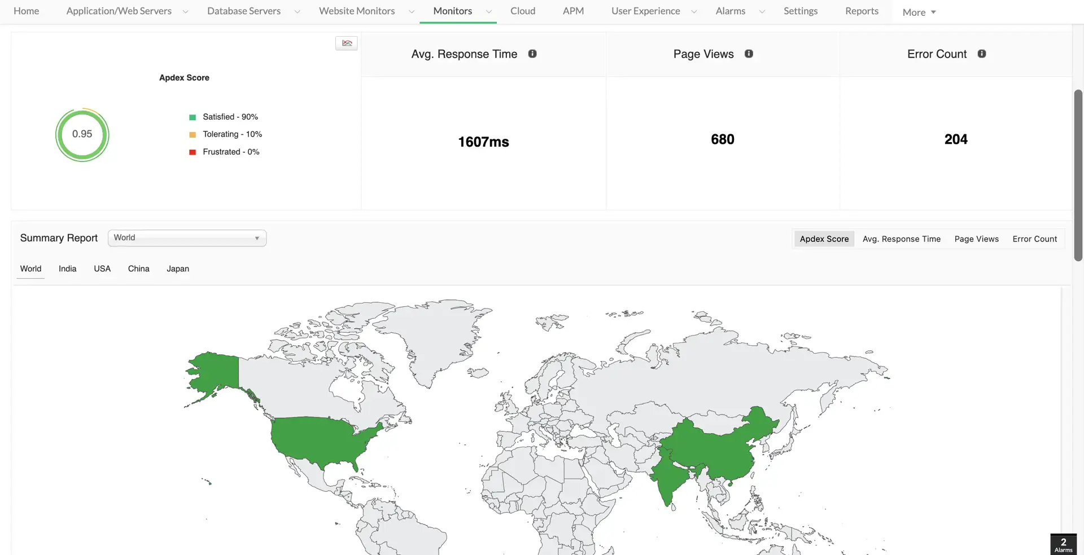1084x555 pixels.
Task: Click the "Frustrated - 0%" legend label
Action: point(231,152)
